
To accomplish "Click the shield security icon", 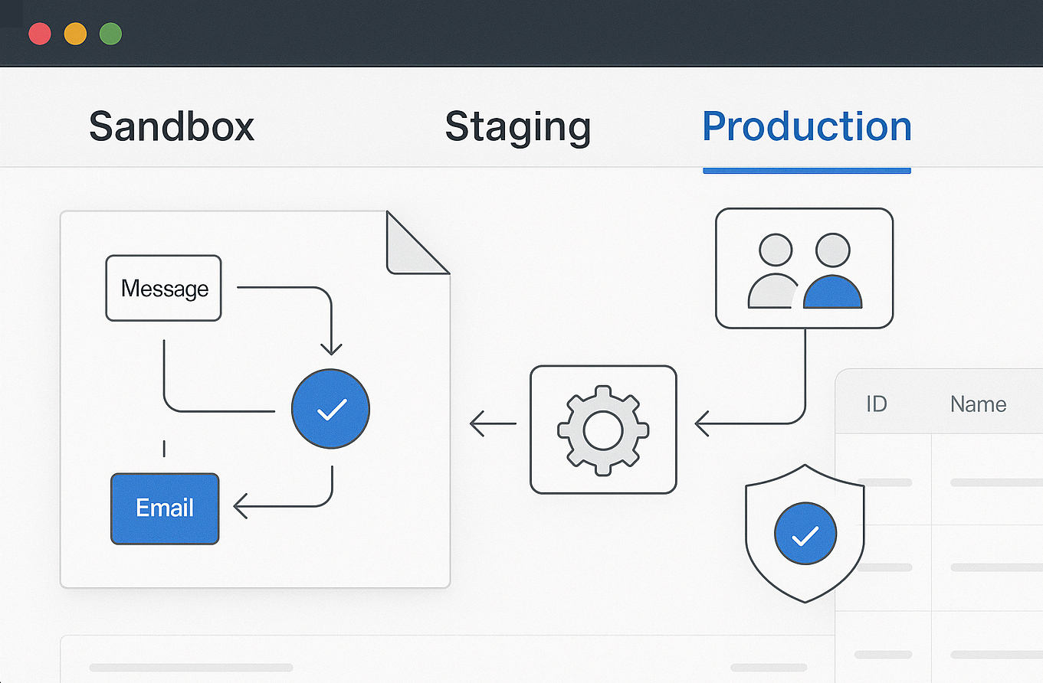I will click(x=804, y=533).
